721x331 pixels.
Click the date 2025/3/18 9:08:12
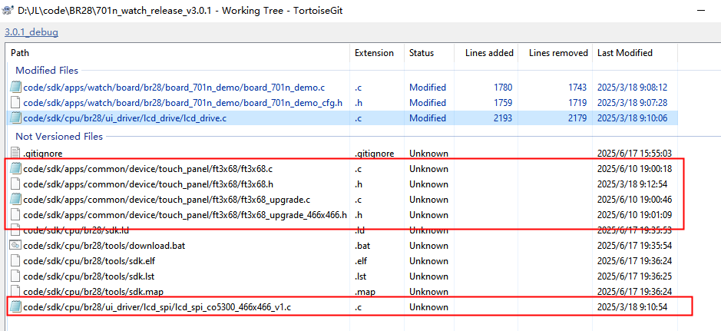tap(632, 88)
